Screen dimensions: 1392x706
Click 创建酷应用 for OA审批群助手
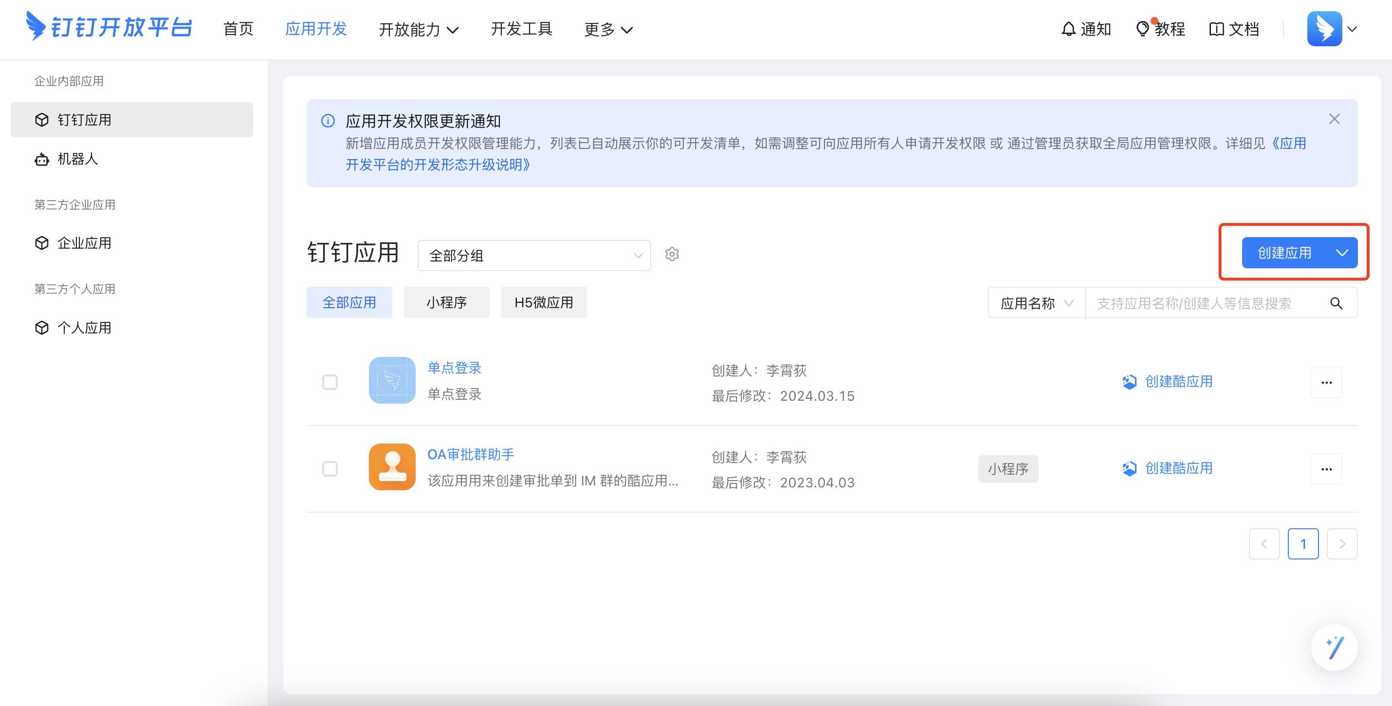coord(1167,468)
